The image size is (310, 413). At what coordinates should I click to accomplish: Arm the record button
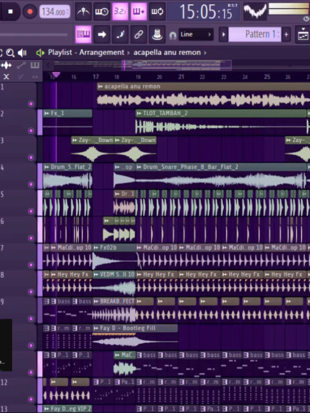(x=29, y=11)
